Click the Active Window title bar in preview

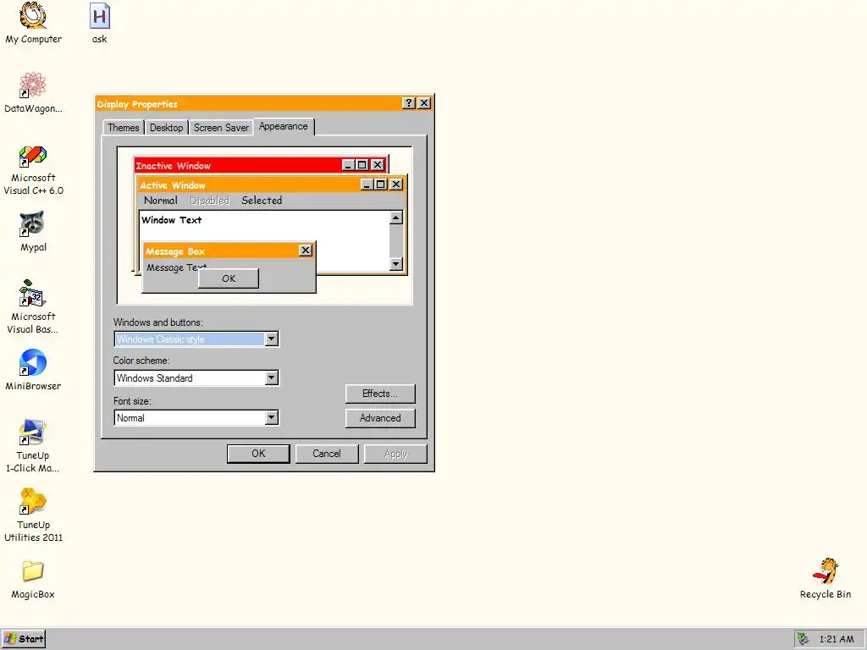tap(249, 185)
